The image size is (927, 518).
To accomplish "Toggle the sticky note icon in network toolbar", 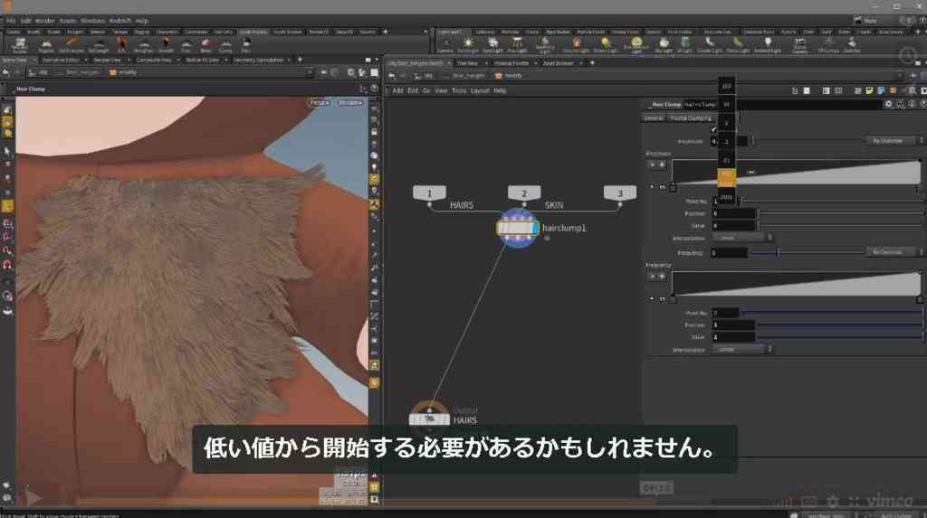I will click(x=869, y=90).
